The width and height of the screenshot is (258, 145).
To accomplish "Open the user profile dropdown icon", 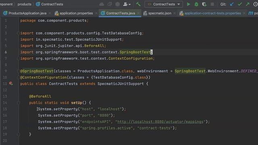I will pyautogui.click(x=127, y=4).
